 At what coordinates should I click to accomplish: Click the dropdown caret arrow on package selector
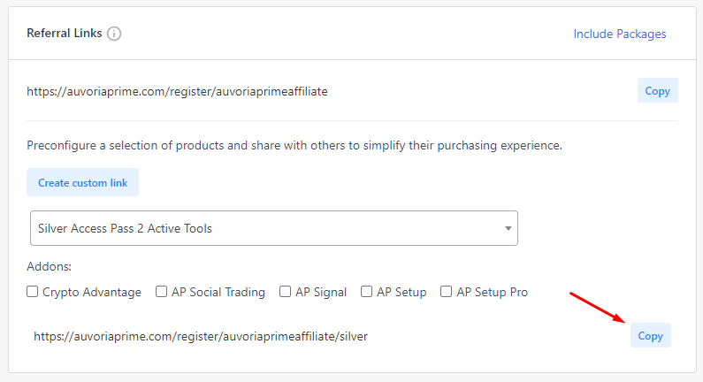pos(508,229)
